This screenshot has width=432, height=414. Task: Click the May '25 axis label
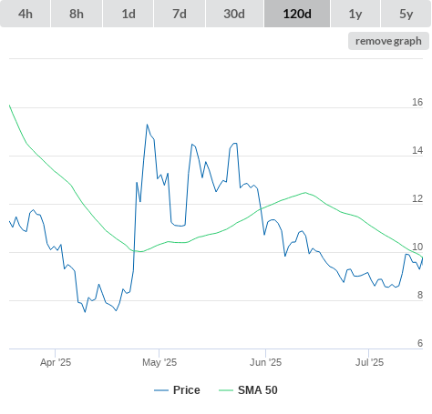click(x=159, y=362)
